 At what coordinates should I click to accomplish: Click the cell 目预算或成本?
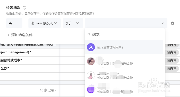(x=29, y=60)
